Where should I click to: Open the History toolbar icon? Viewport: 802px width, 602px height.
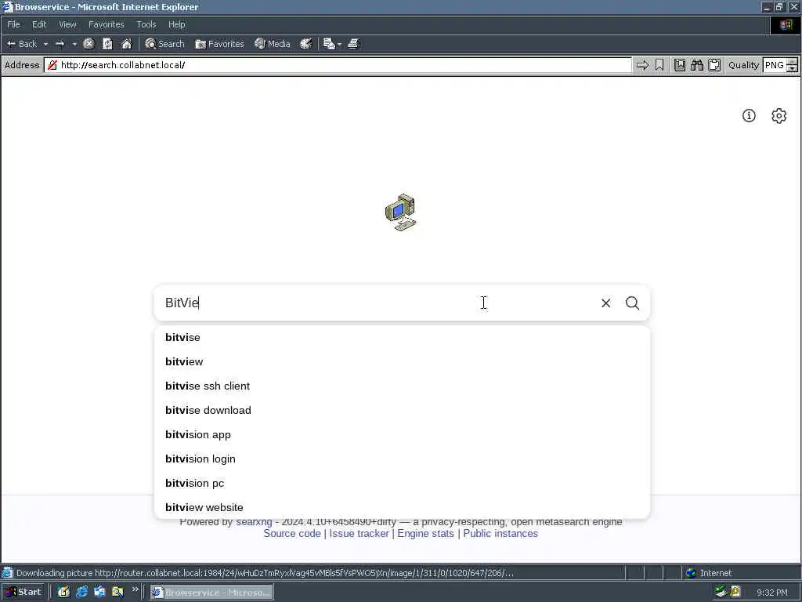[306, 44]
